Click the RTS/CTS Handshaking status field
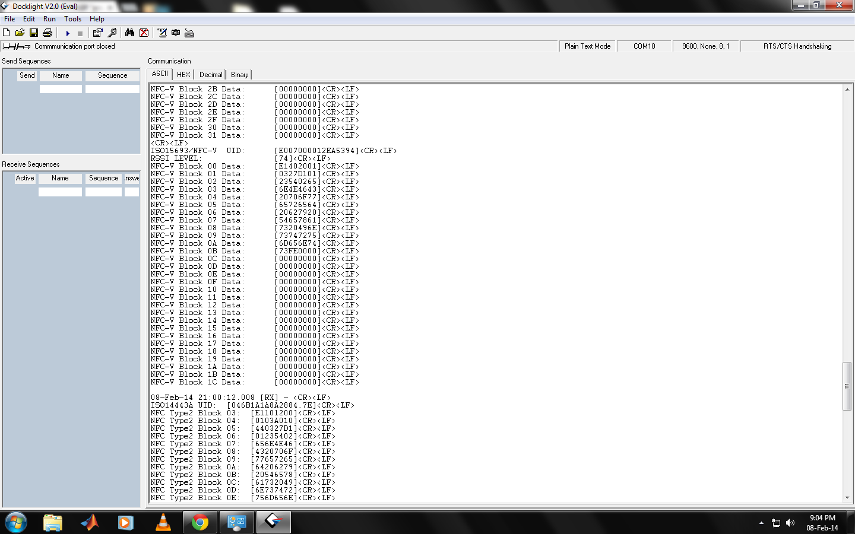The width and height of the screenshot is (855, 534). click(x=797, y=46)
